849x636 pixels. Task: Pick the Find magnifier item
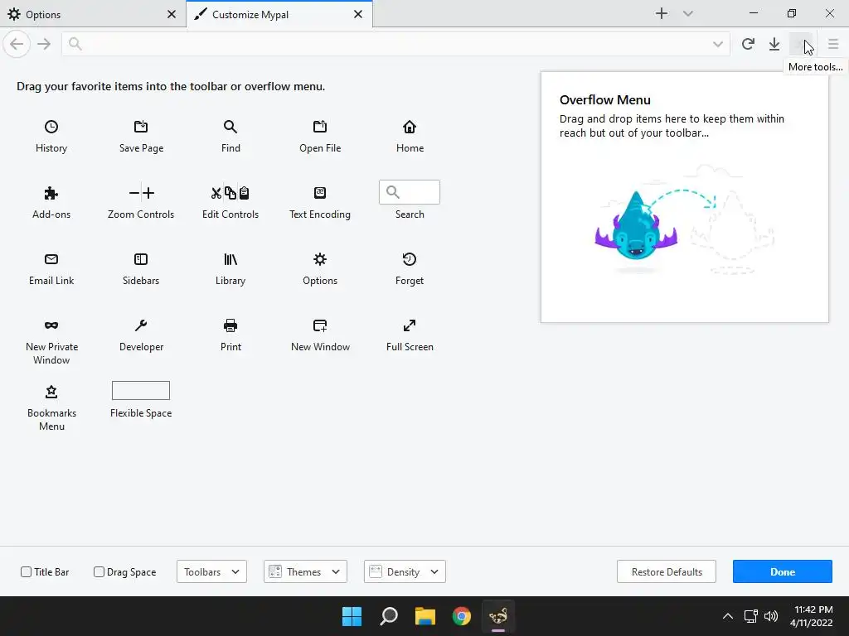tap(230, 127)
